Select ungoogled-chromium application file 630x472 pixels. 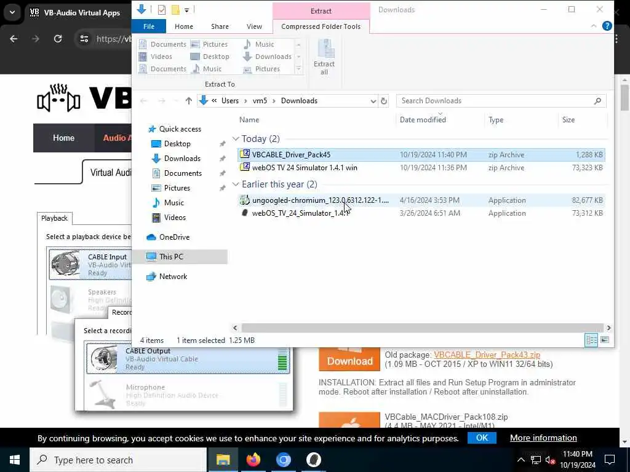tap(421, 200)
